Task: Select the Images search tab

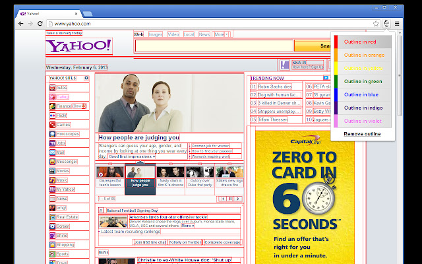Action: tap(156, 34)
